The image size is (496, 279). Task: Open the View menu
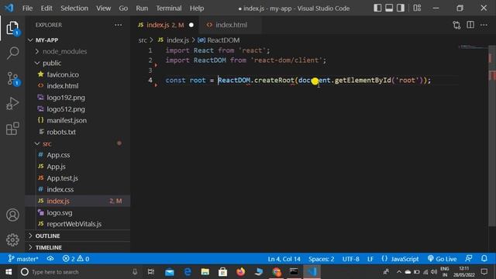(103, 9)
